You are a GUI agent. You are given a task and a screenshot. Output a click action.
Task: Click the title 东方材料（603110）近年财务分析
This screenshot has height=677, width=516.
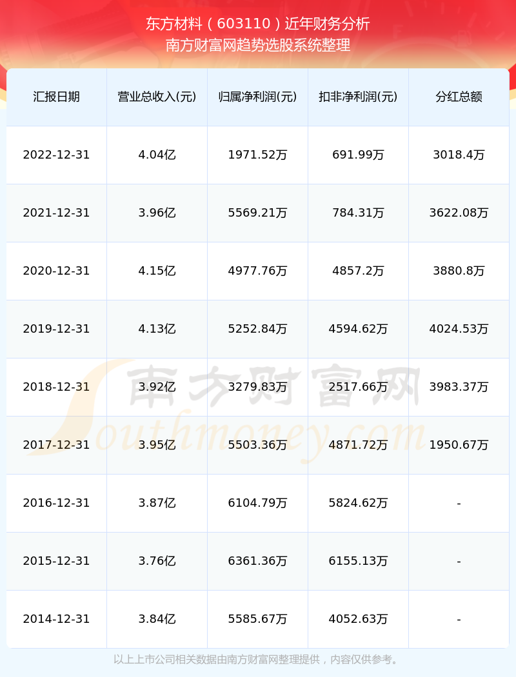coord(258,24)
